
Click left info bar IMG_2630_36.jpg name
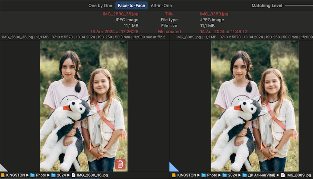[18, 37]
